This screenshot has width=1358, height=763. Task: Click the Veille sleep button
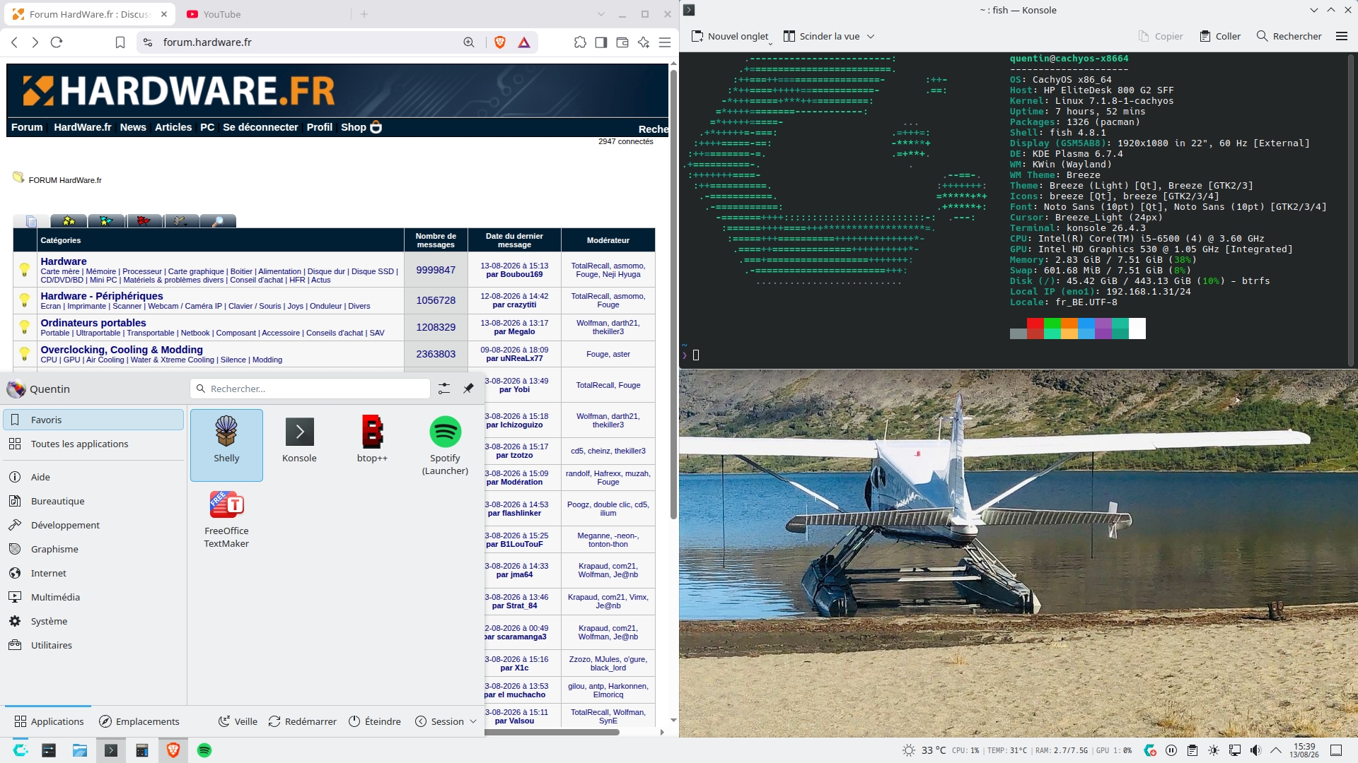pos(238,721)
